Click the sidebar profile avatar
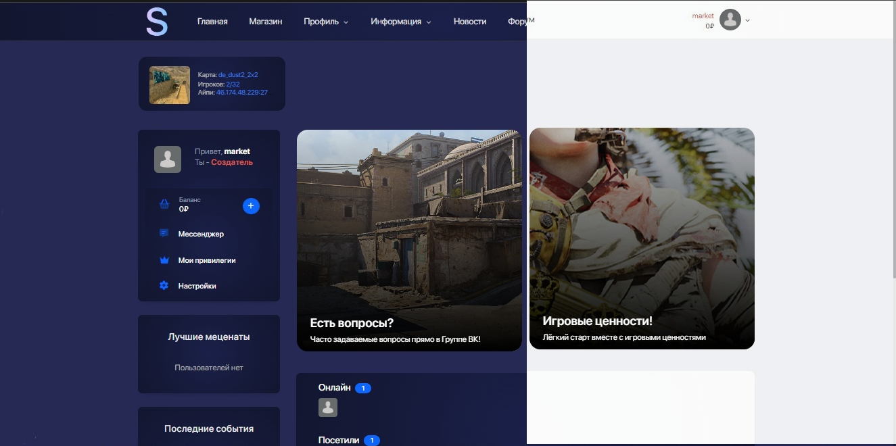Screen dimensions: 896x446 coord(168,159)
